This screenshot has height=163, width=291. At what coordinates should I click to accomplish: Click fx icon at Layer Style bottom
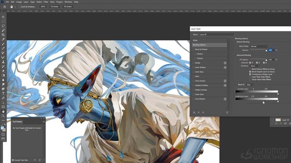[x=194, y=112]
